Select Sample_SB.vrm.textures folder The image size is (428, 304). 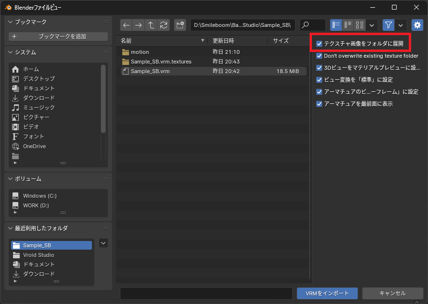[161, 62]
